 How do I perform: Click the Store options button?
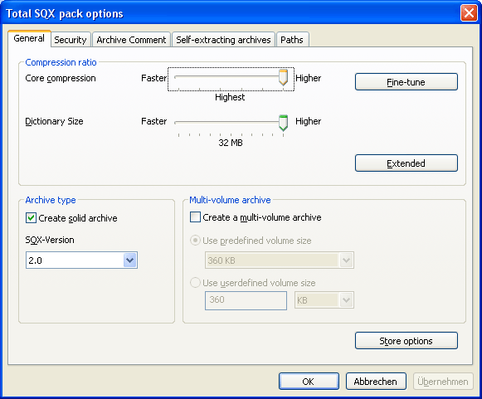pyautogui.click(x=406, y=341)
